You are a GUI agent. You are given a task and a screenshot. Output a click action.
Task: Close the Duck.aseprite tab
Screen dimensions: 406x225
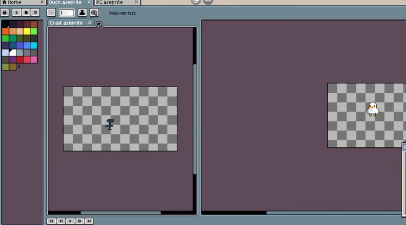click(89, 2)
